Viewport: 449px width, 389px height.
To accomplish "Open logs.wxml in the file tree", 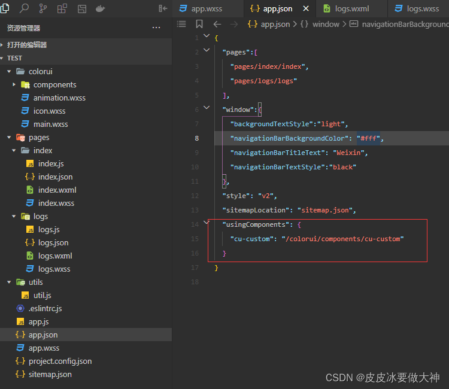I will click(x=55, y=256).
